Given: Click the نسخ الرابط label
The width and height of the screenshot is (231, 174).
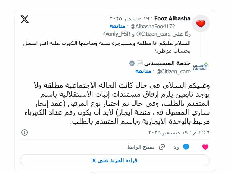Looking at the screenshot, I should pos(141,147).
